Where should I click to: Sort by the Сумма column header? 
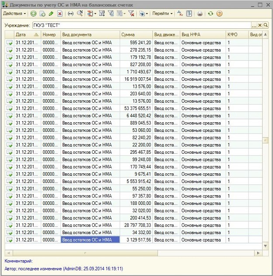(x=136, y=34)
